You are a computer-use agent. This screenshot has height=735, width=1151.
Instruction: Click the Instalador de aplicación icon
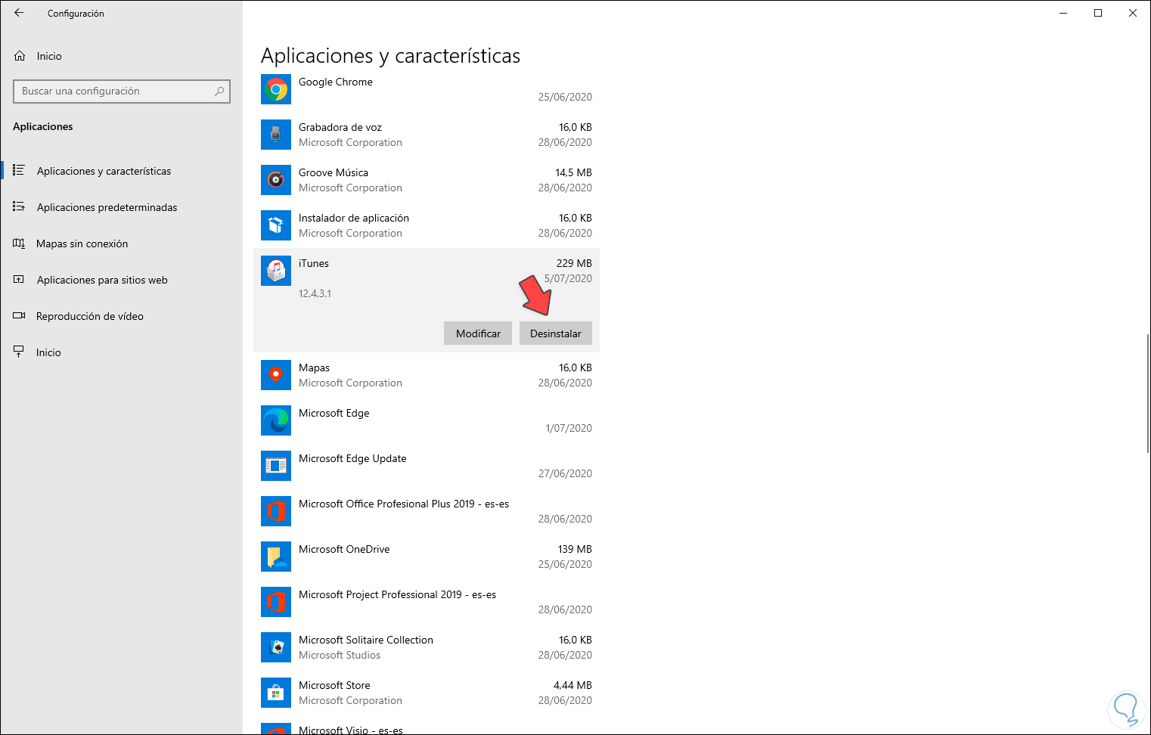[x=276, y=225]
